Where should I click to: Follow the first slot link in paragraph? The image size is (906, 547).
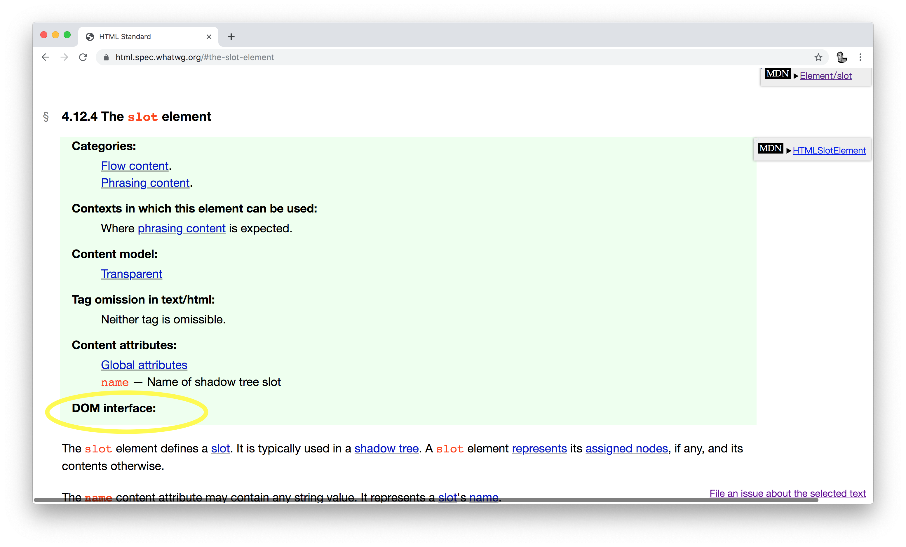click(220, 448)
